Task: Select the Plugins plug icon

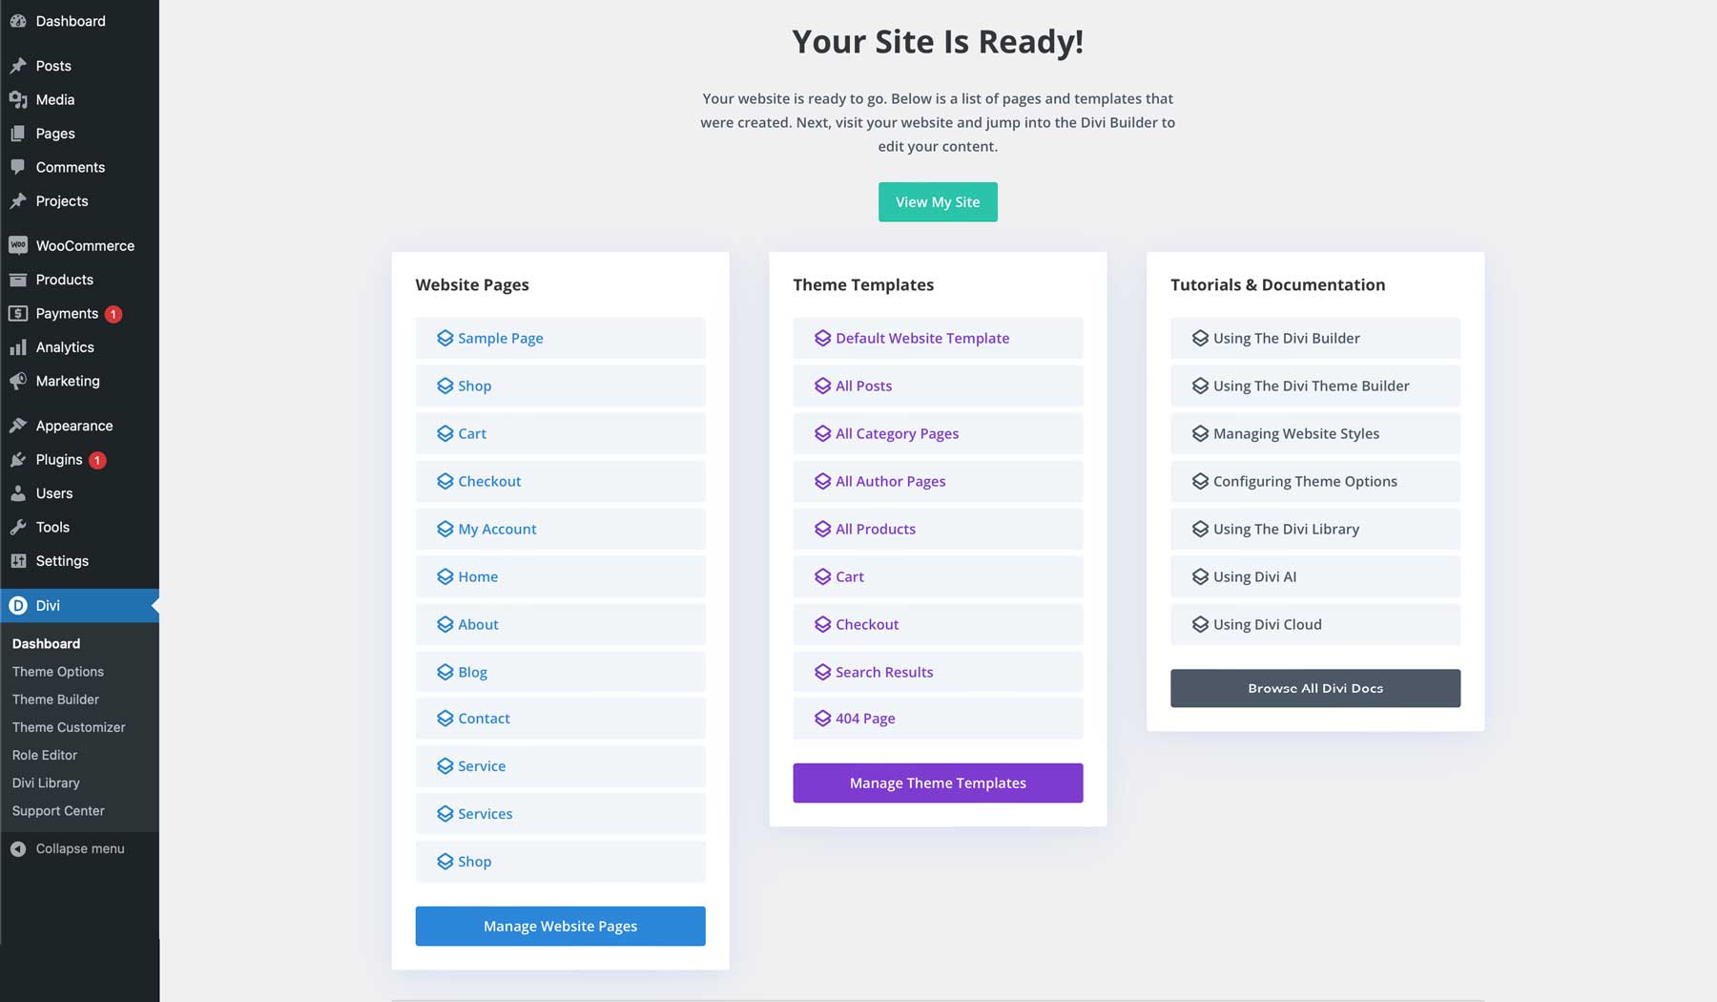Action: coord(17,460)
